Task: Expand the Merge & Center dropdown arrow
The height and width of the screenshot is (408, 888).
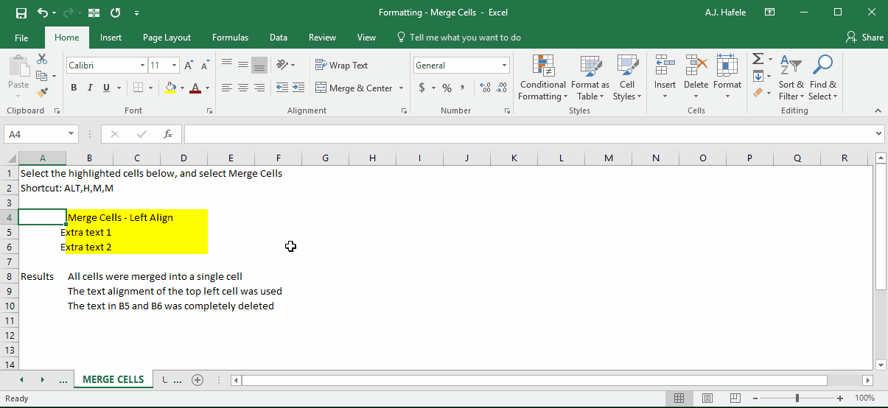Action: click(x=402, y=88)
